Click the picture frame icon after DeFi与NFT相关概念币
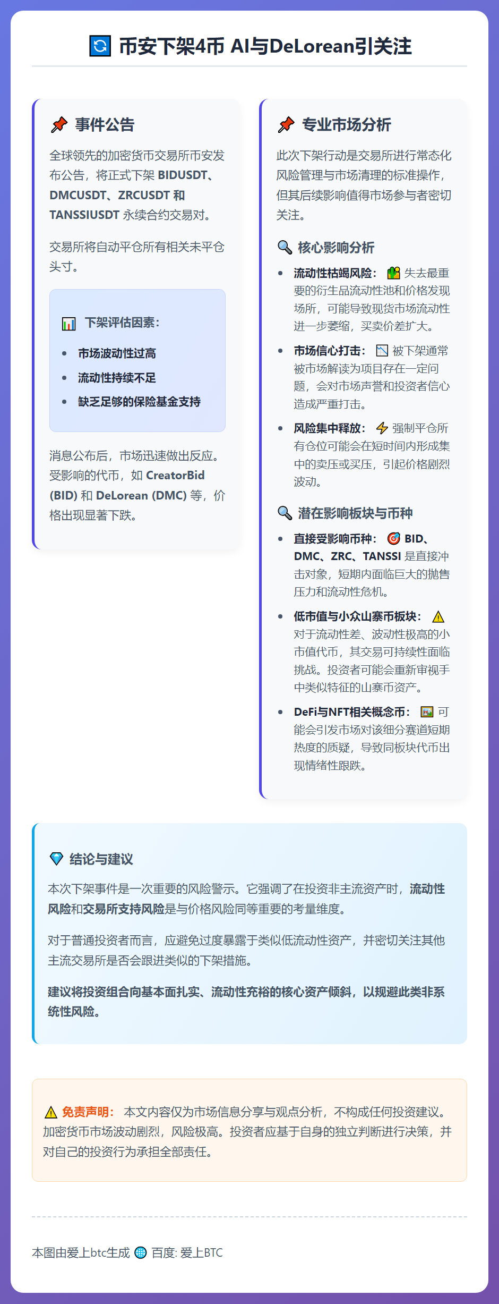Viewport: 499px width, 1304px height. [x=427, y=712]
